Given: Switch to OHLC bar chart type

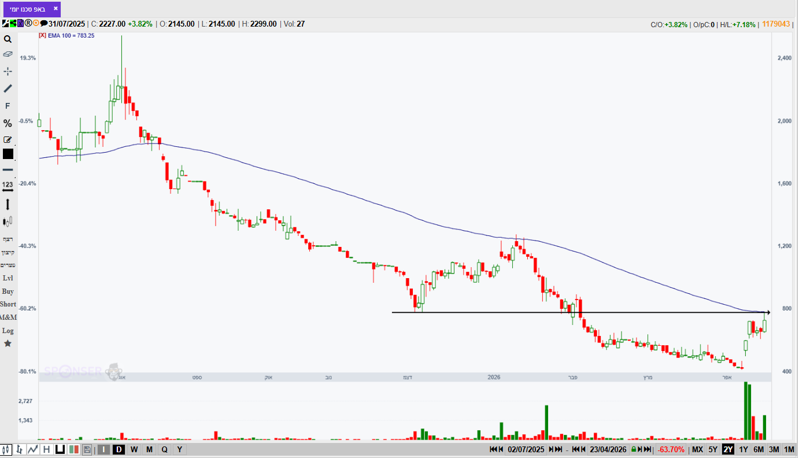Looking at the screenshot, I should click(x=20, y=449).
